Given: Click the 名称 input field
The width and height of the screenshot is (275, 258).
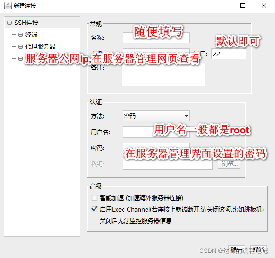Looking at the screenshot, I should 156,38.
